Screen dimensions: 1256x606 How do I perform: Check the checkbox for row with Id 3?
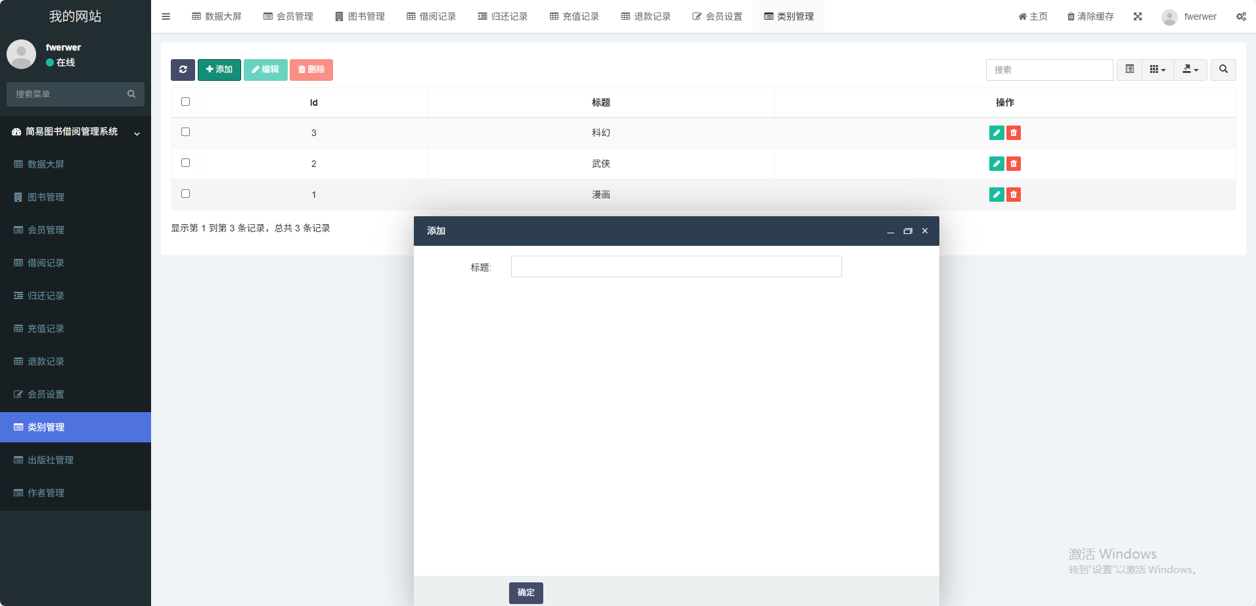click(x=185, y=132)
